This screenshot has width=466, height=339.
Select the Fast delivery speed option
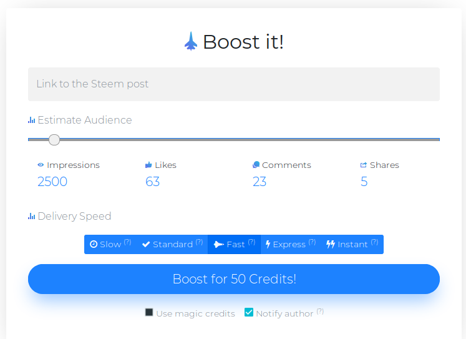(x=234, y=245)
